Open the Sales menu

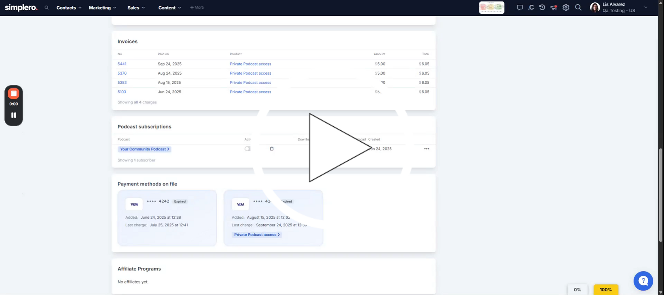[x=136, y=8]
